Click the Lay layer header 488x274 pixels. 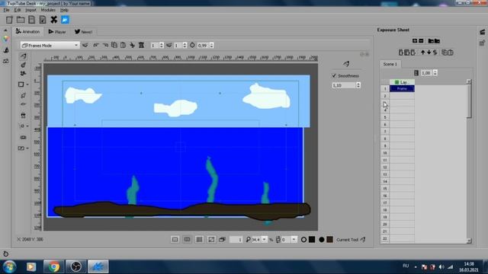[402, 82]
